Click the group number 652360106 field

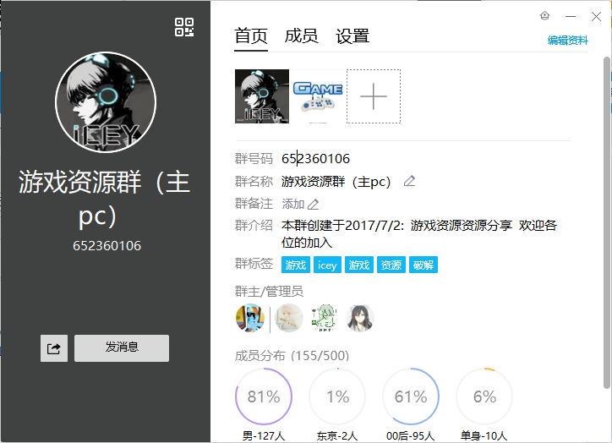316,158
